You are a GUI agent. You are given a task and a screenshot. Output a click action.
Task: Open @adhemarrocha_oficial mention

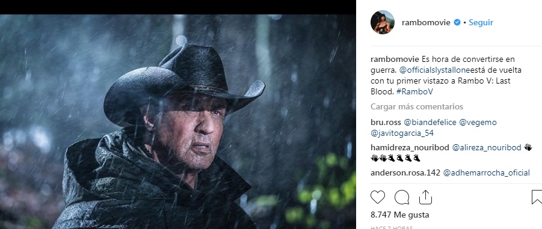[x=486, y=173]
